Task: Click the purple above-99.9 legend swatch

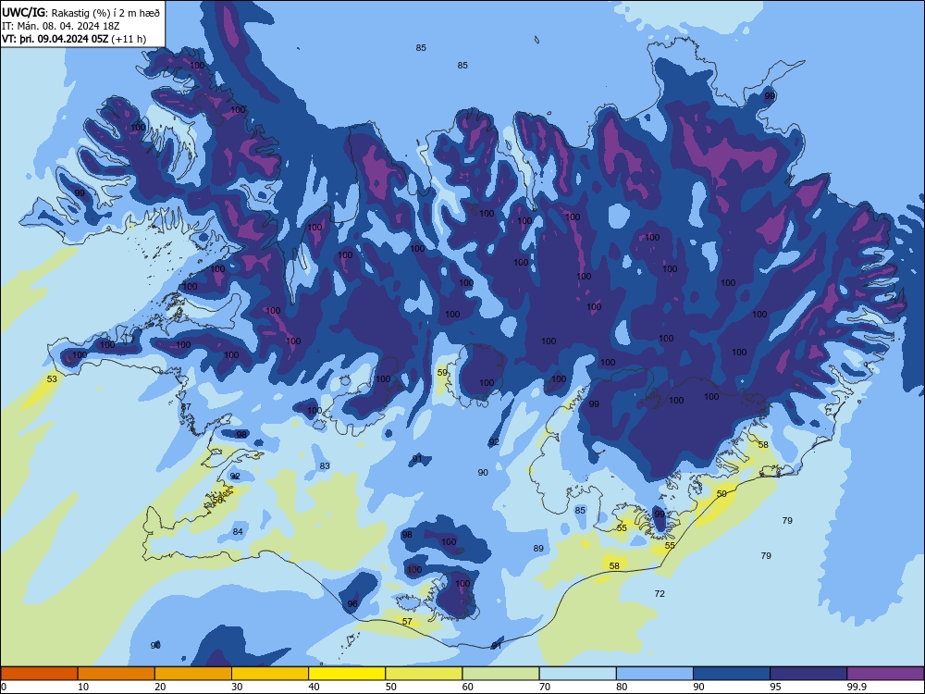Action: point(885,674)
